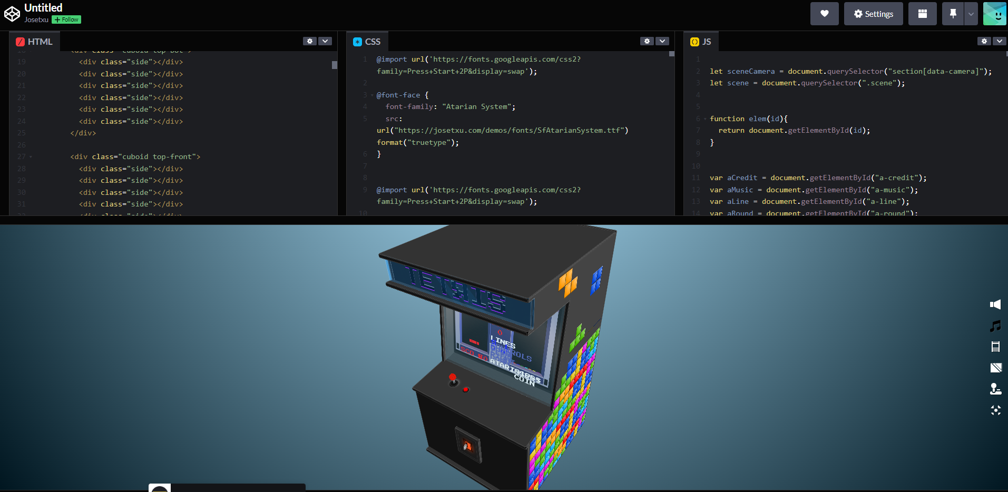This screenshot has width=1008, height=492.
Task: Toggle scanlines icon in preview
Action: click(995, 347)
